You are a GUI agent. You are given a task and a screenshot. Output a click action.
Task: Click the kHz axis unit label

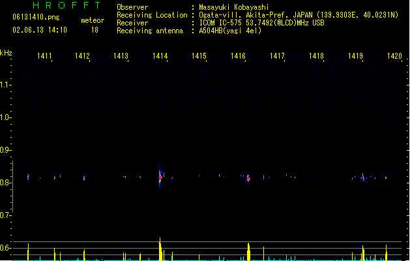(6, 53)
